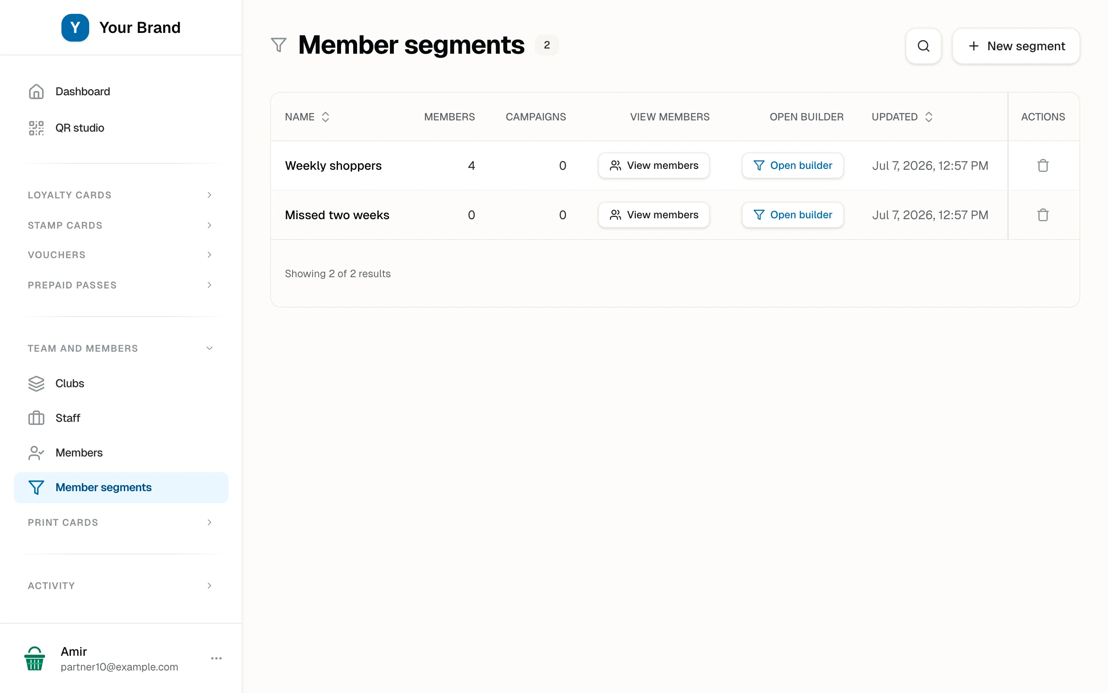View members of Weekly shoppers

coord(654,165)
